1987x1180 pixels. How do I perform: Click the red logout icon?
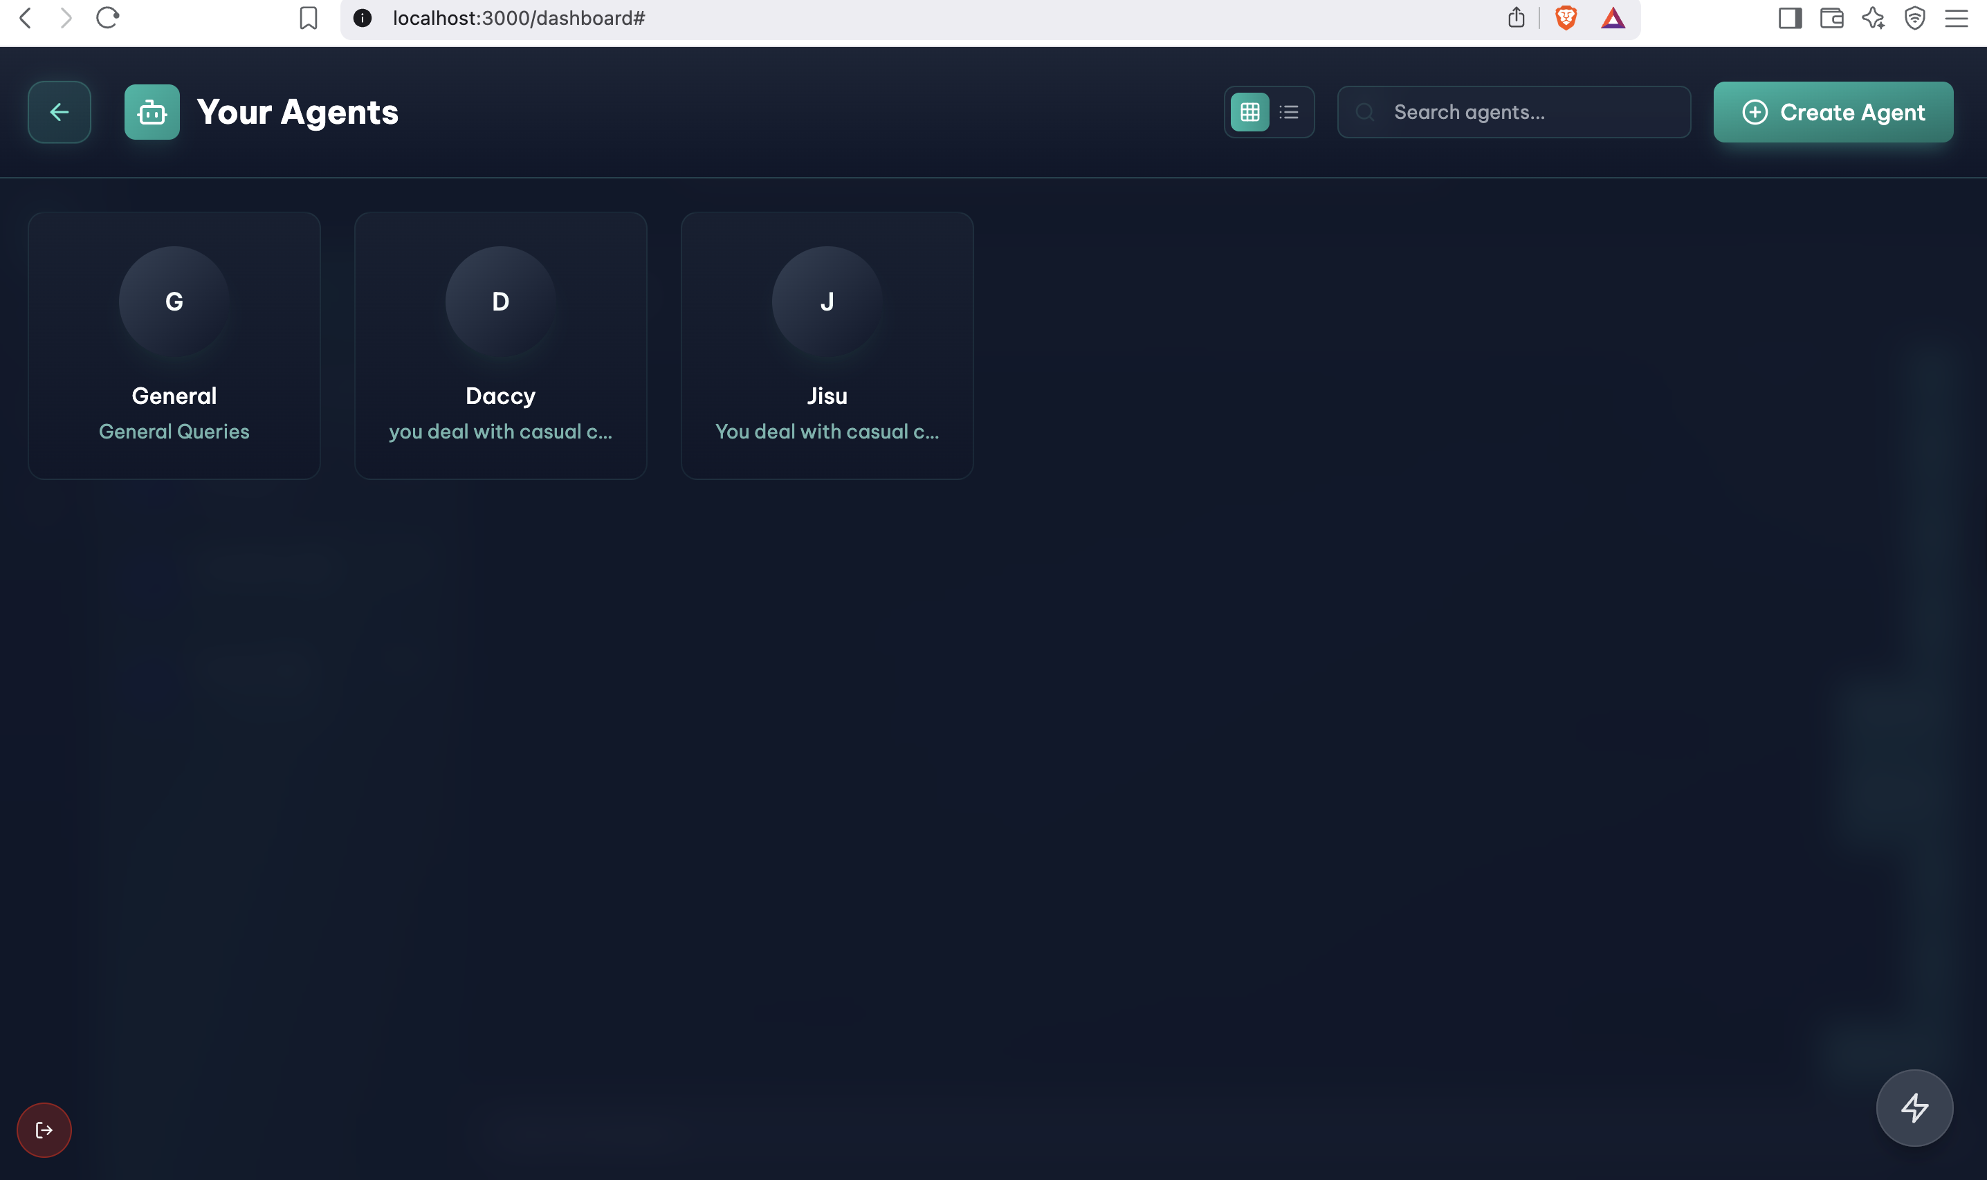tap(44, 1130)
